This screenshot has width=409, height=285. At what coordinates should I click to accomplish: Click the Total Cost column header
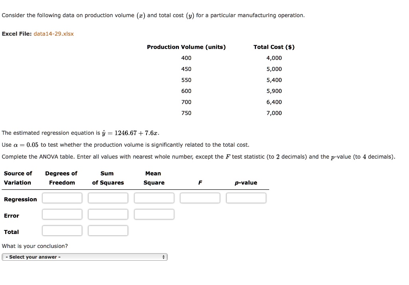274,47
